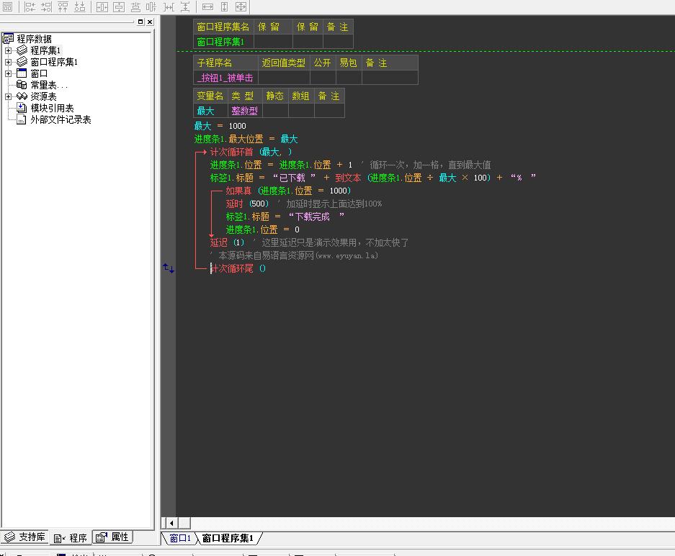675x556 pixels.
Task: Expand the 窗口程序集1 tree node
Action: [8, 62]
